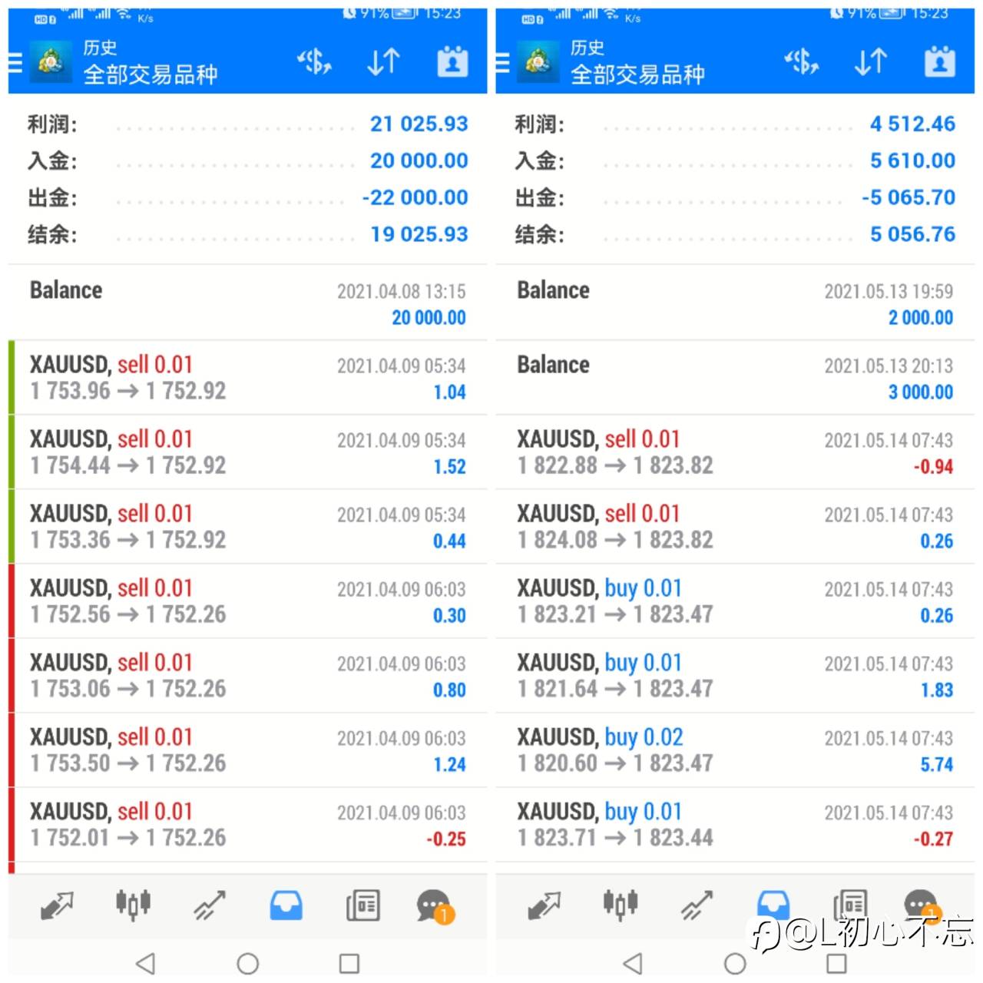Tap the Android recents button in left screenshot
The height and width of the screenshot is (983, 983).
(349, 963)
